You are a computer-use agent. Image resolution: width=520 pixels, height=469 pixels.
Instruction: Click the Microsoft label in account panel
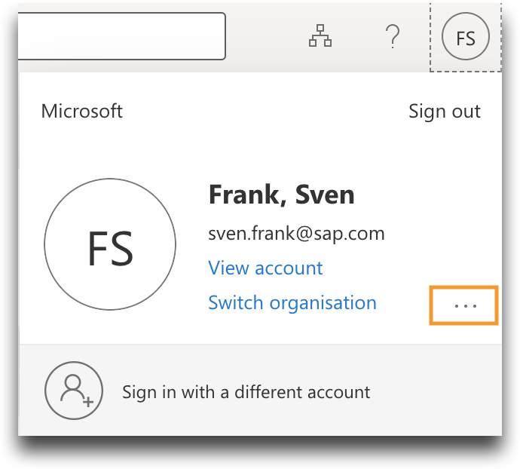(x=81, y=112)
